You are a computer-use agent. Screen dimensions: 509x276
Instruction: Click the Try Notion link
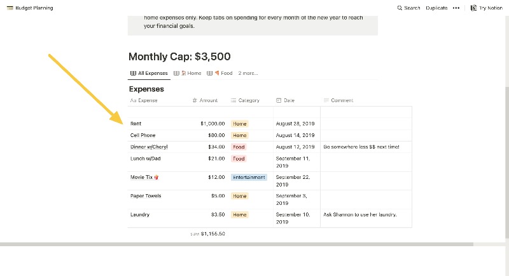coord(491,8)
